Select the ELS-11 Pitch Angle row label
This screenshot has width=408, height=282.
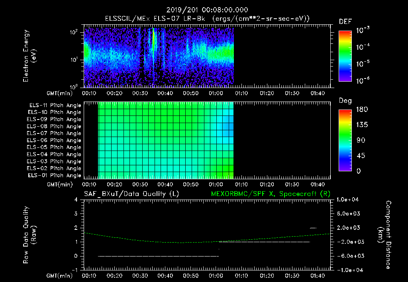click(55, 106)
